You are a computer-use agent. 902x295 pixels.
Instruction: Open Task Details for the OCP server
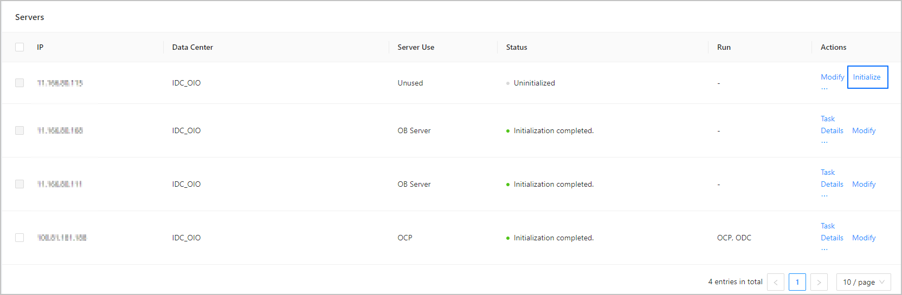click(x=832, y=232)
